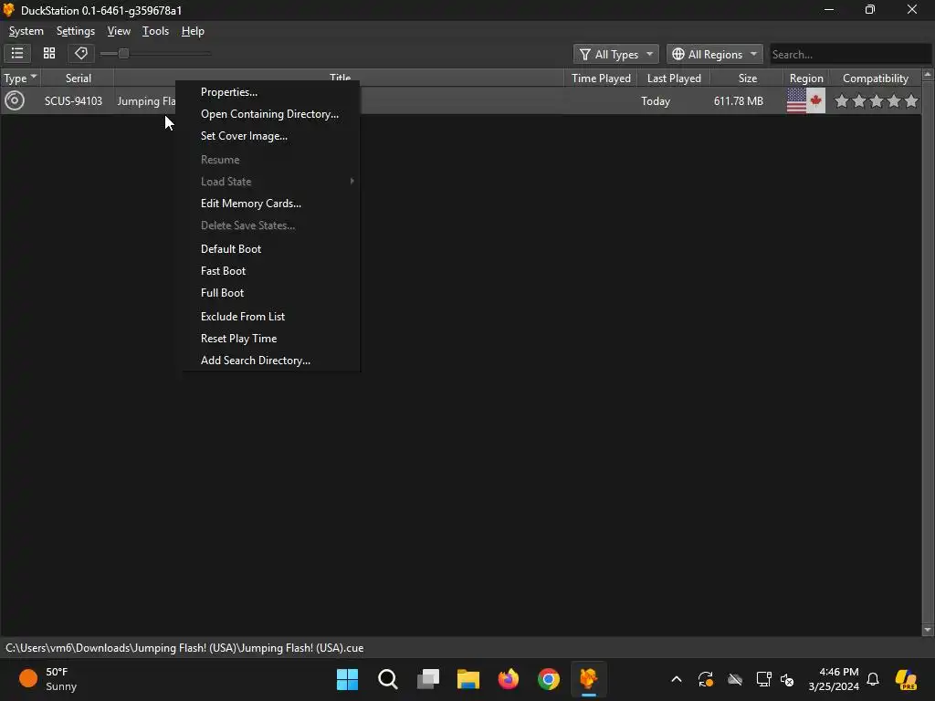935x701 pixels.
Task: Sort by Compatibility column header
Action: click(876, 78)
